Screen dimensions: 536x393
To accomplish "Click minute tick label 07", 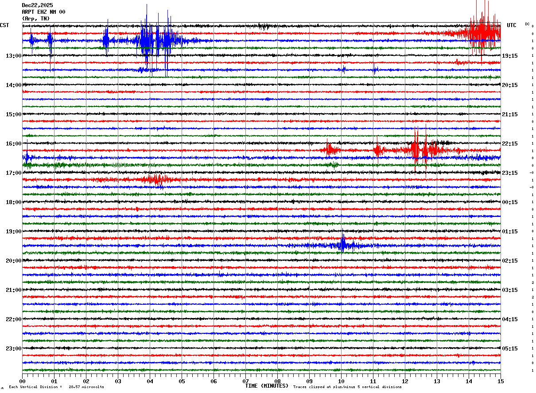I will [245, 381].
